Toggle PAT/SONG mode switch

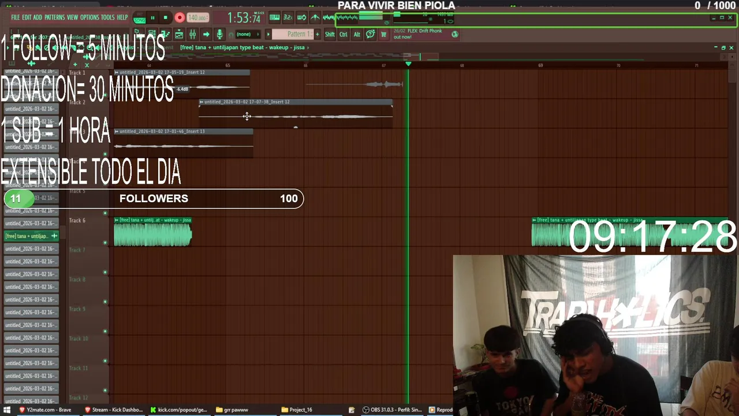(140, 18)
